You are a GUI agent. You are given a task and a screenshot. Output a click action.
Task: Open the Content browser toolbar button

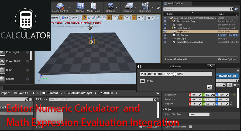pos(80,7)
